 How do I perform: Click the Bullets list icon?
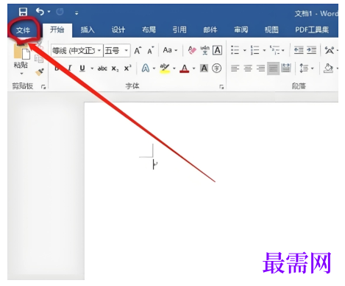pos(235,50)
